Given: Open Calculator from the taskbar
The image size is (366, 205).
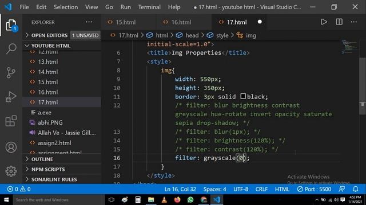Looking at the screenshot, I should coord(138,200).
